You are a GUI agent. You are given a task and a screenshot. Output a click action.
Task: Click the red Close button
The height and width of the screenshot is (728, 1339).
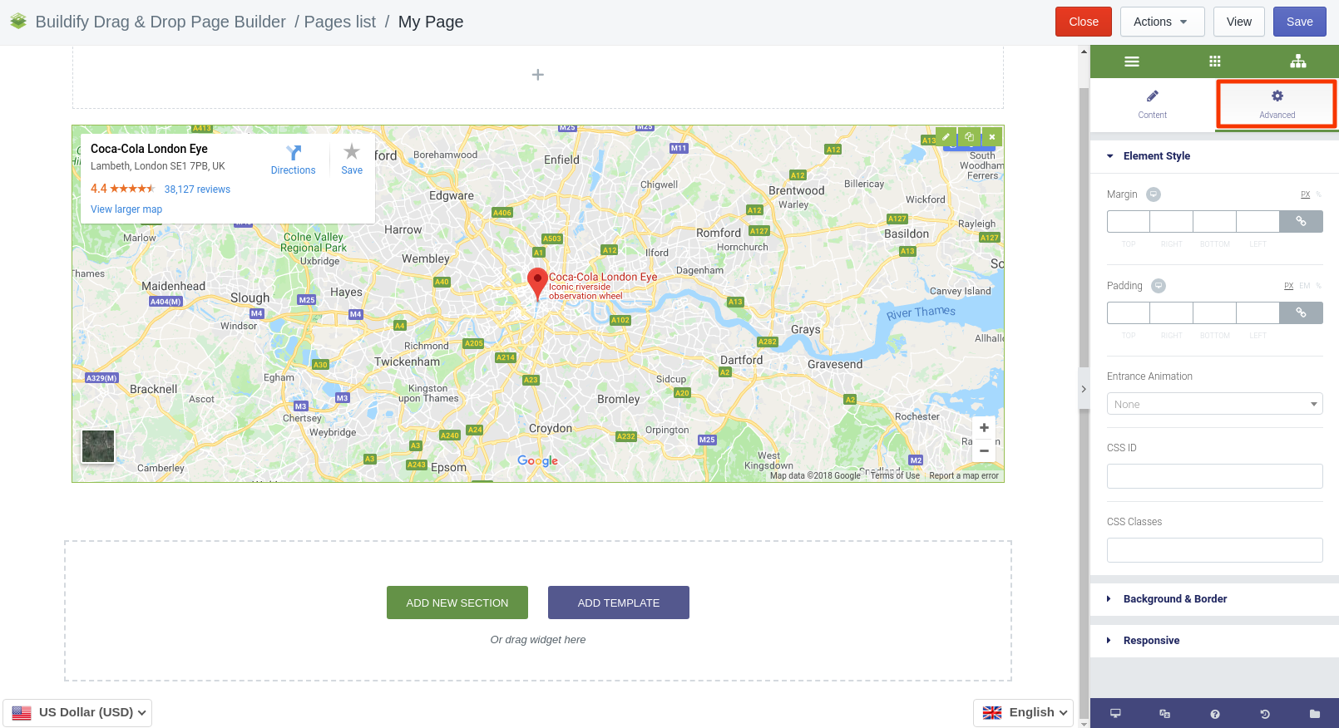click(x=1084, y=22)
